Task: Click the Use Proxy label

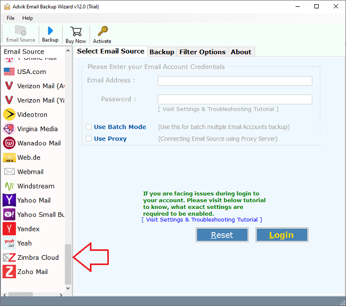Action: pyautogui.click(x=110, y=139)
